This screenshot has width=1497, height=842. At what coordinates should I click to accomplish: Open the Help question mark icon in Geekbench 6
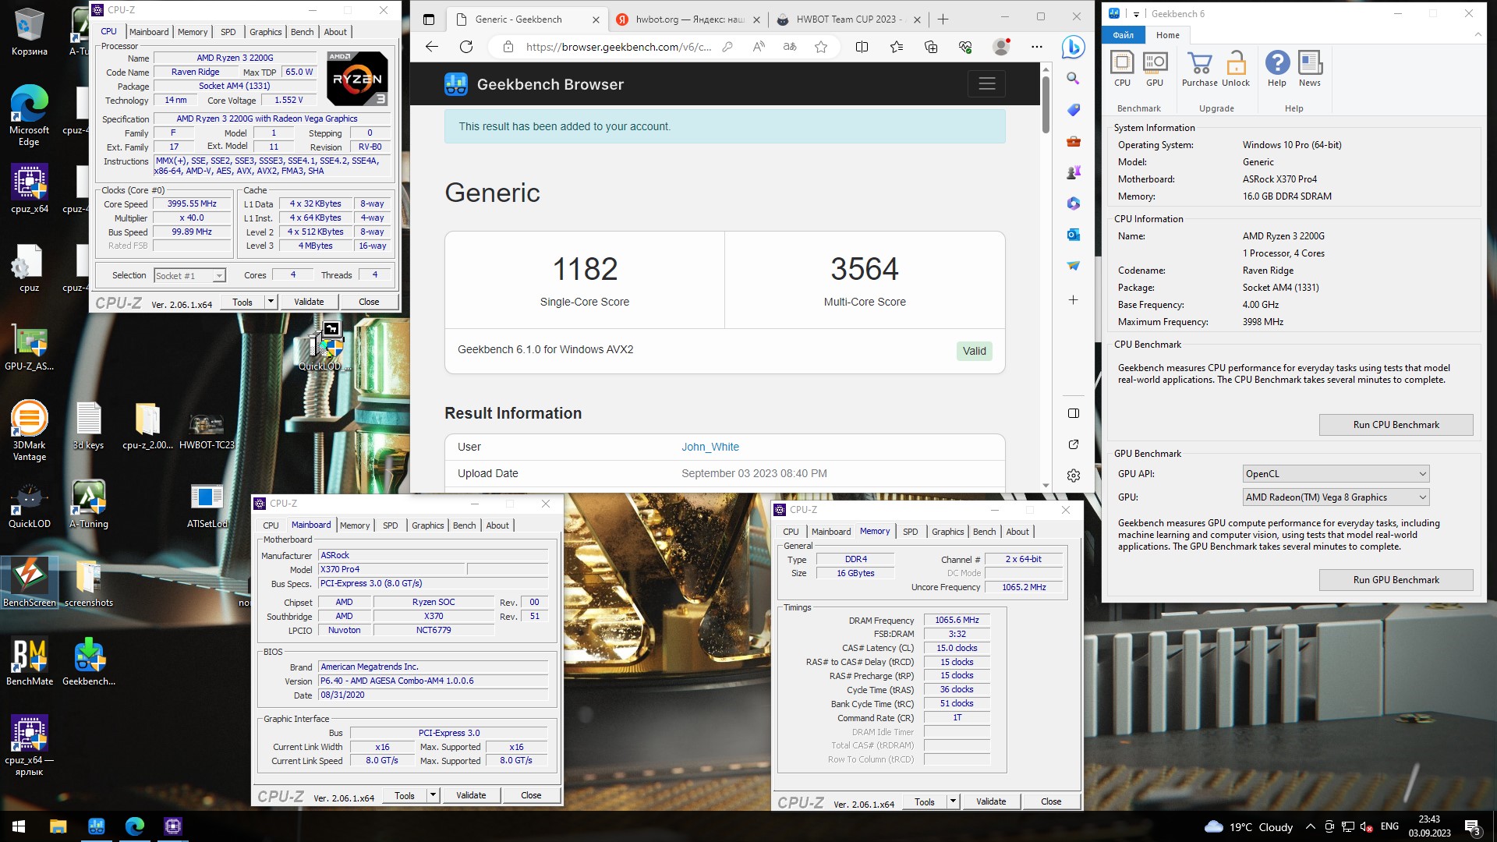[1277, 69]
